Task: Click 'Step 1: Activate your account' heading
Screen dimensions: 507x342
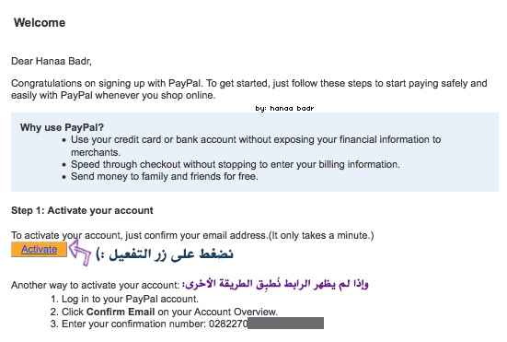Action: (82, 210)
